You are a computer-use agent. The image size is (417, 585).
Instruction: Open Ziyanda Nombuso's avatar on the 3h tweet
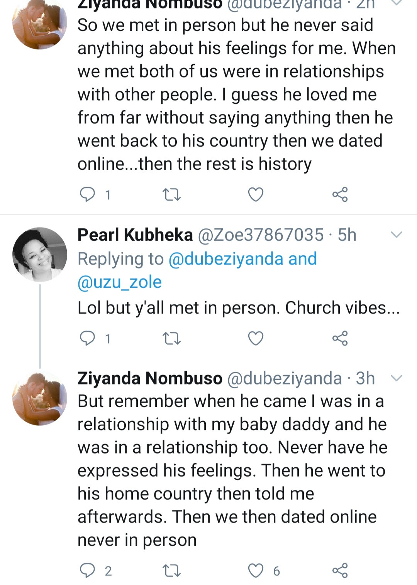[40, 398]
